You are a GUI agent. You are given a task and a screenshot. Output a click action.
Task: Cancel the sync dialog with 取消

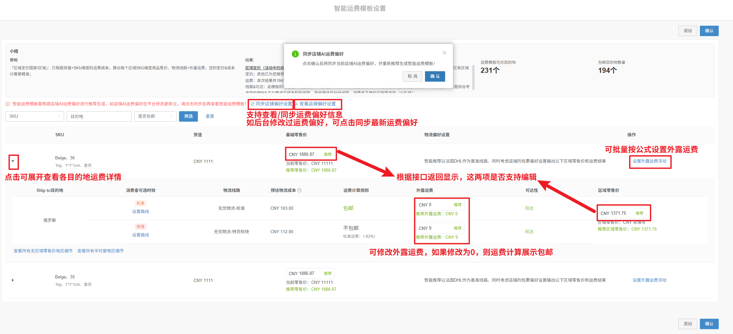[x=412, y=76]
